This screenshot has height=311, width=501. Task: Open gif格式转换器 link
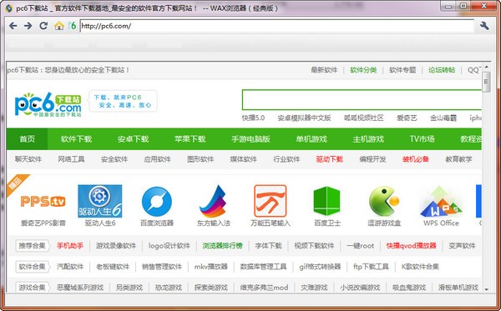click(320, 266)
